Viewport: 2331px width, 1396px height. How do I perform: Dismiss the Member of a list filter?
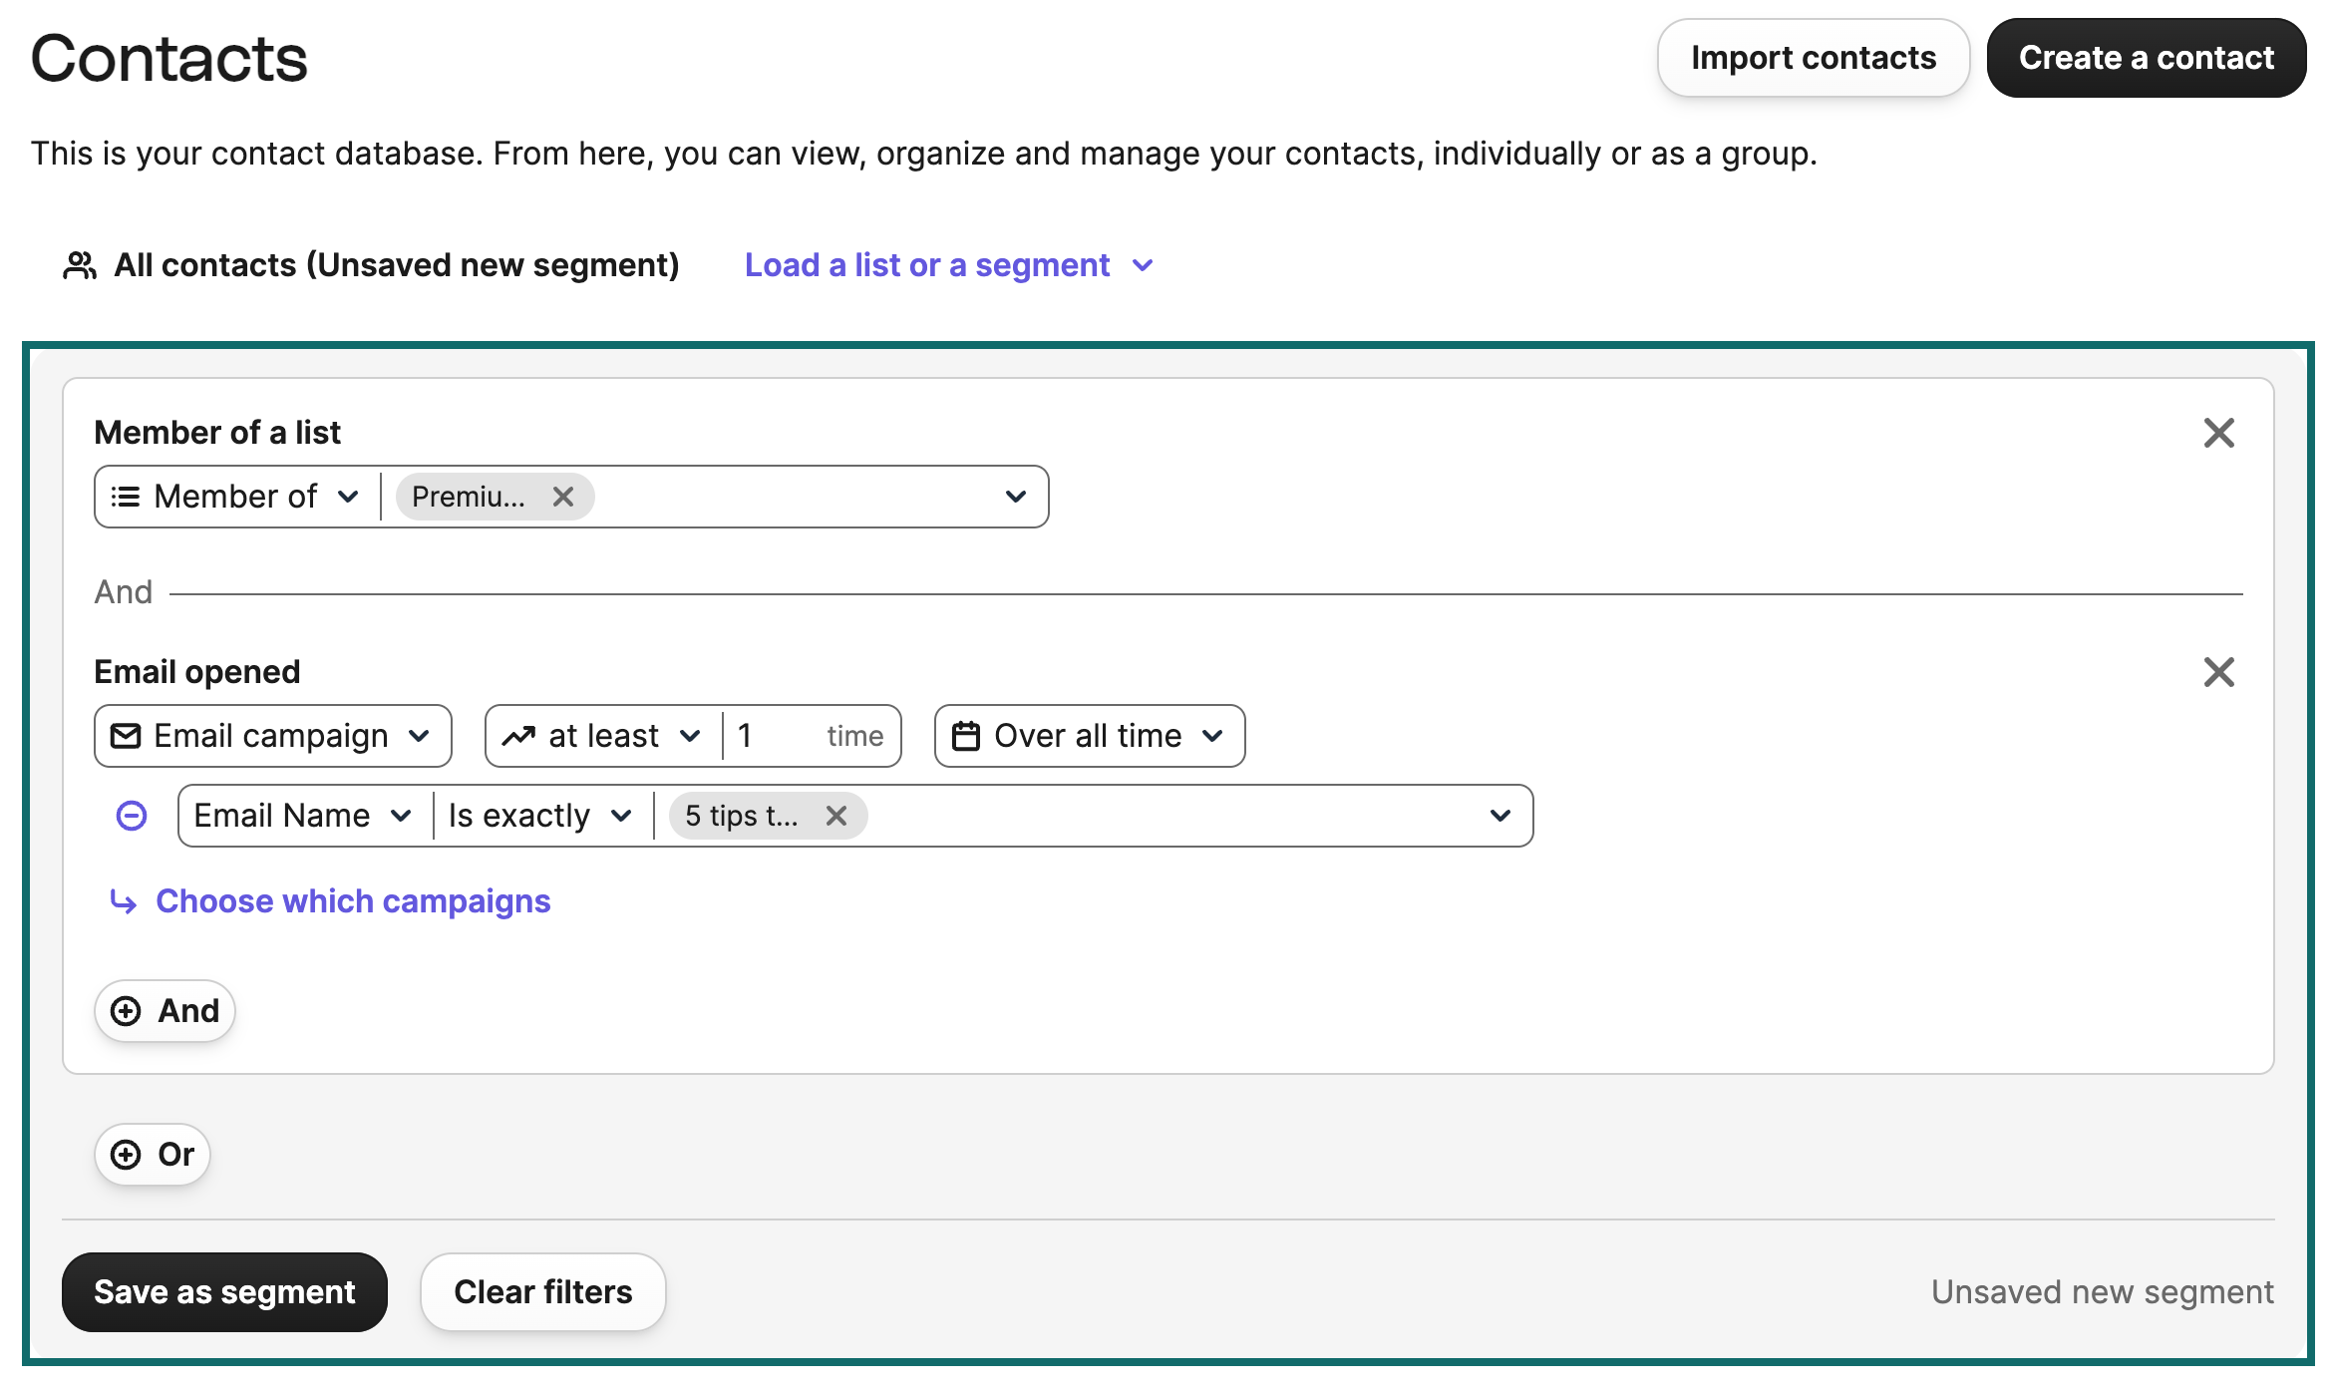tap(2219, 433)
